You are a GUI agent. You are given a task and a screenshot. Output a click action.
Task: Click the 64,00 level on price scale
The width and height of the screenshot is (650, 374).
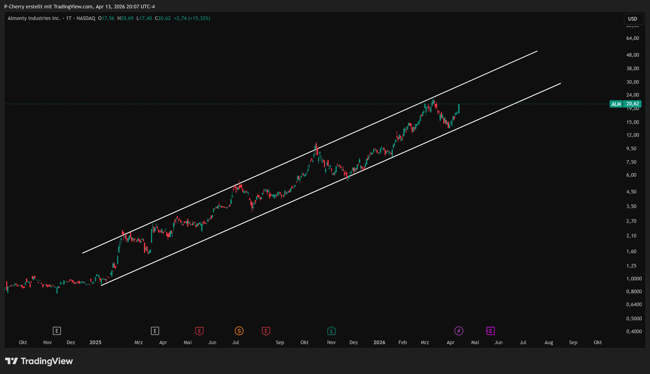(x=632, y=38)
